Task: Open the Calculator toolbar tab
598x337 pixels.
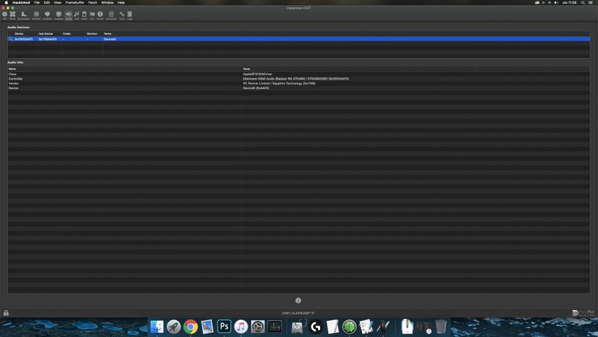Action: click(x=111, y=16)
